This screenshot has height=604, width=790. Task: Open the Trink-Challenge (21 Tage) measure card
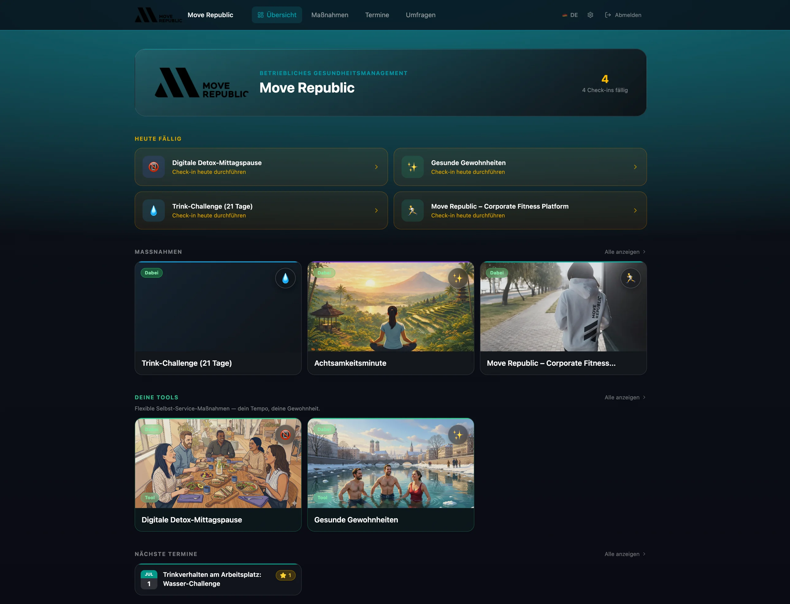pos(218,318)
